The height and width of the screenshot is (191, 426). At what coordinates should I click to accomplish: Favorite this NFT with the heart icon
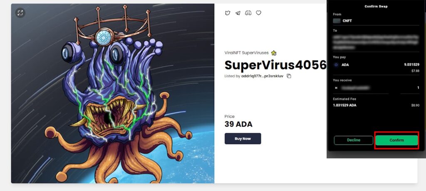(x=258, y=13)
